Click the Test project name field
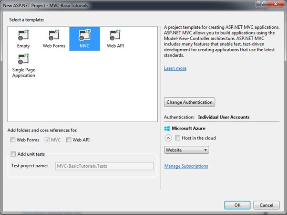The height and width of the screenshot is (215, 287). point(104,166)
